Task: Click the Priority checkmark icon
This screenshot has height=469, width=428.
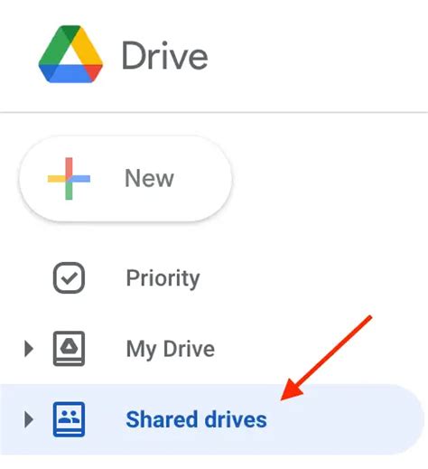Action: 69,277
